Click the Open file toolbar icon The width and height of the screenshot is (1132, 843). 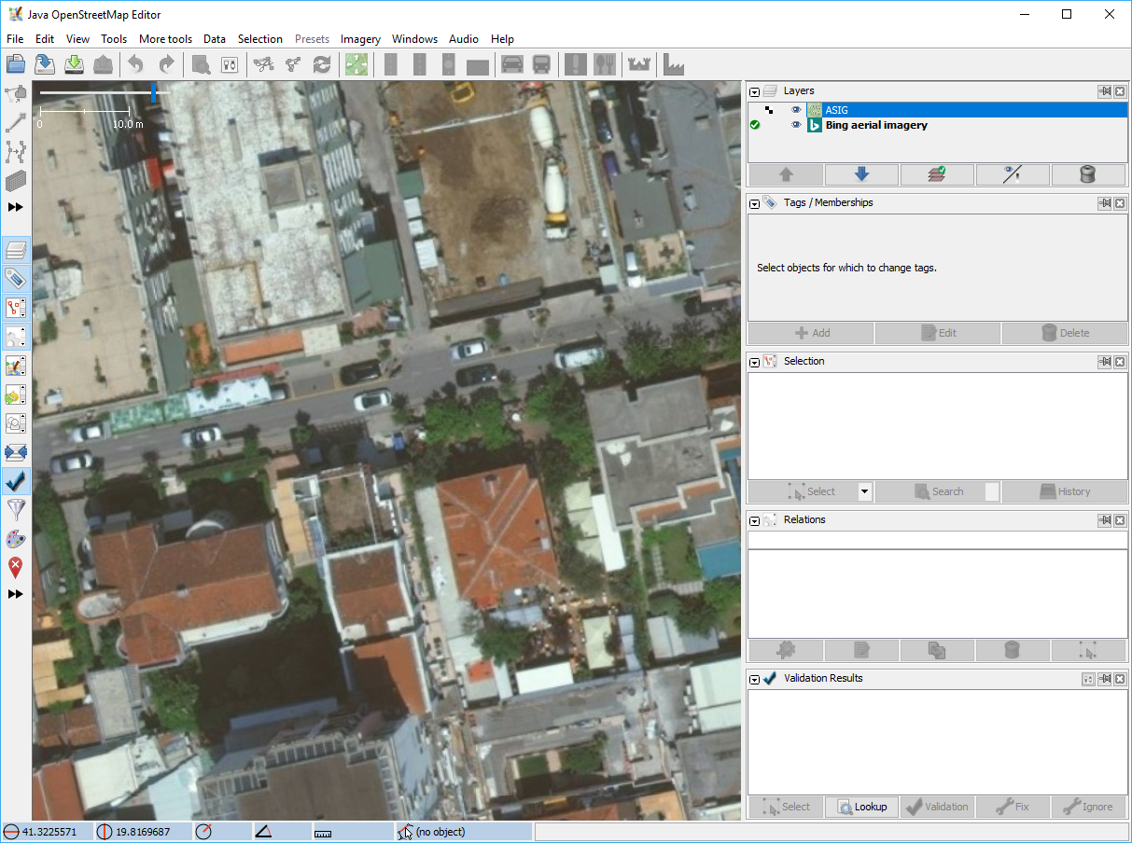[16, 64]
